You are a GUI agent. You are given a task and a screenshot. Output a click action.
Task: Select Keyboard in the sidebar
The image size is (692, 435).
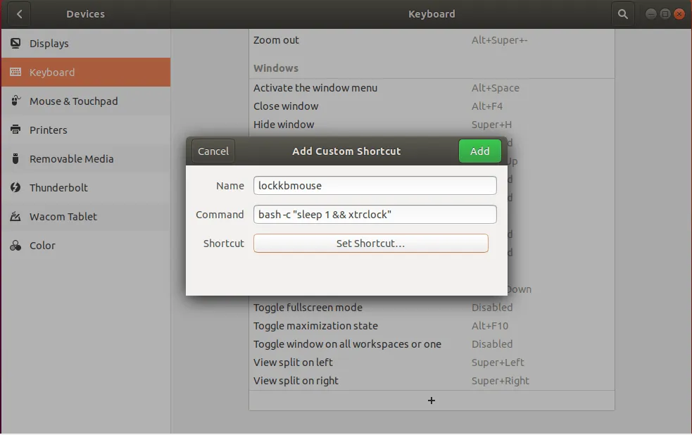point(85,72)
